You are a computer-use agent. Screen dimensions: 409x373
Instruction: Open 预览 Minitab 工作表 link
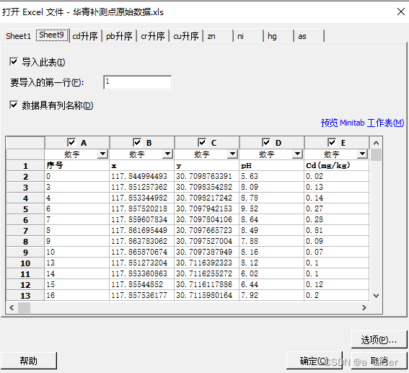(x=362, y=123)
